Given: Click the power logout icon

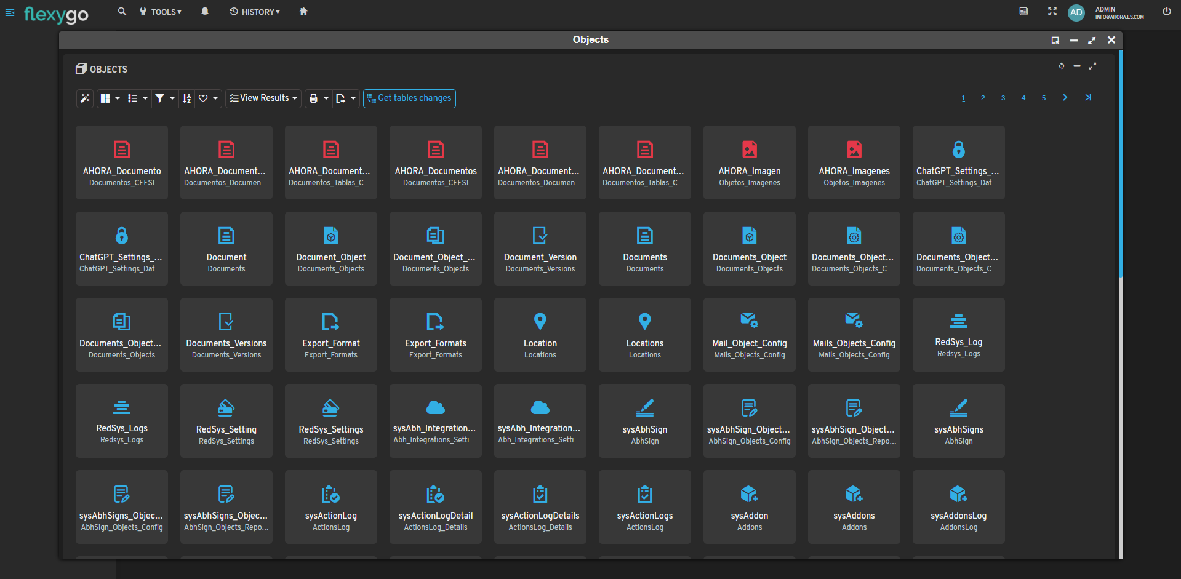Looking at the screenshot, I should (1166, 12).
